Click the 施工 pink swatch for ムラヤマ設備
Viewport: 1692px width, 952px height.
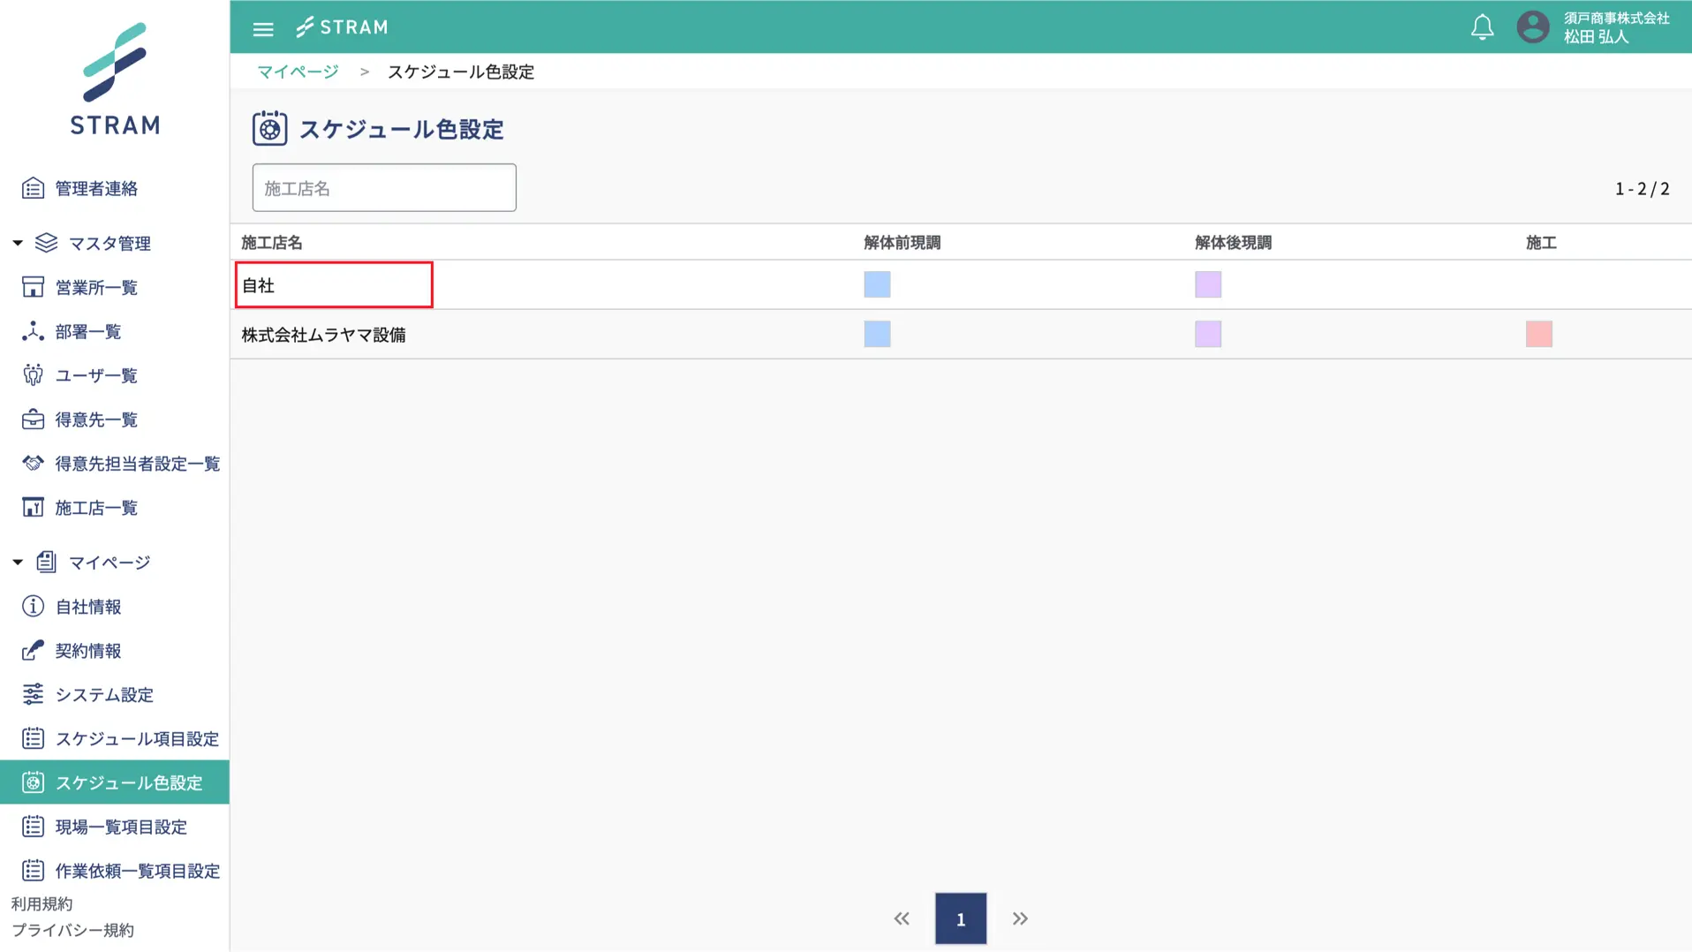tap(1538, 334)
